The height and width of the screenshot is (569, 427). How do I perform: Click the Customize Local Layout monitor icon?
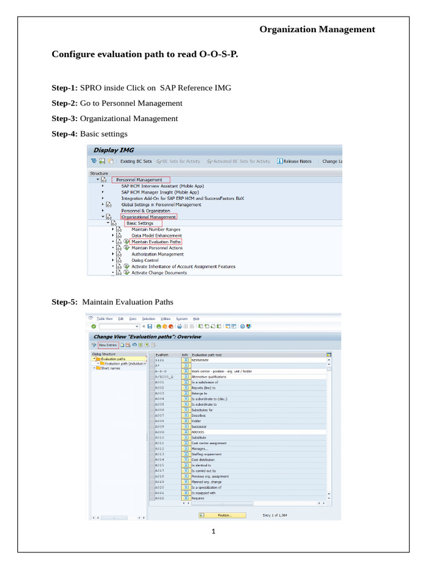coord(249,326)
